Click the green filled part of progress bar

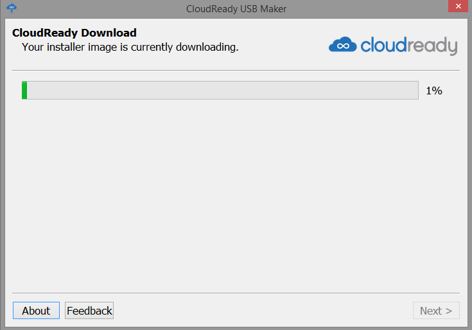point(24,91)
